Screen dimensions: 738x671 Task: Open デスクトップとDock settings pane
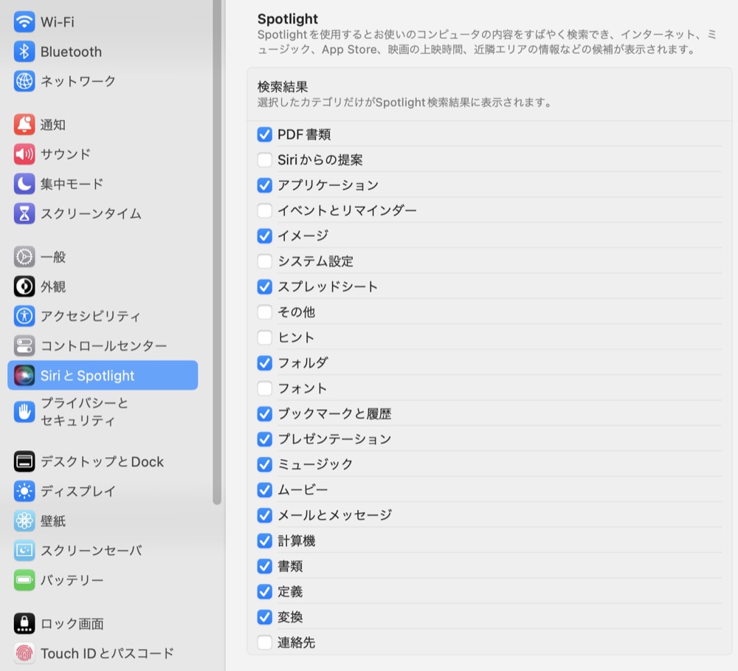(x=102, y=461)
